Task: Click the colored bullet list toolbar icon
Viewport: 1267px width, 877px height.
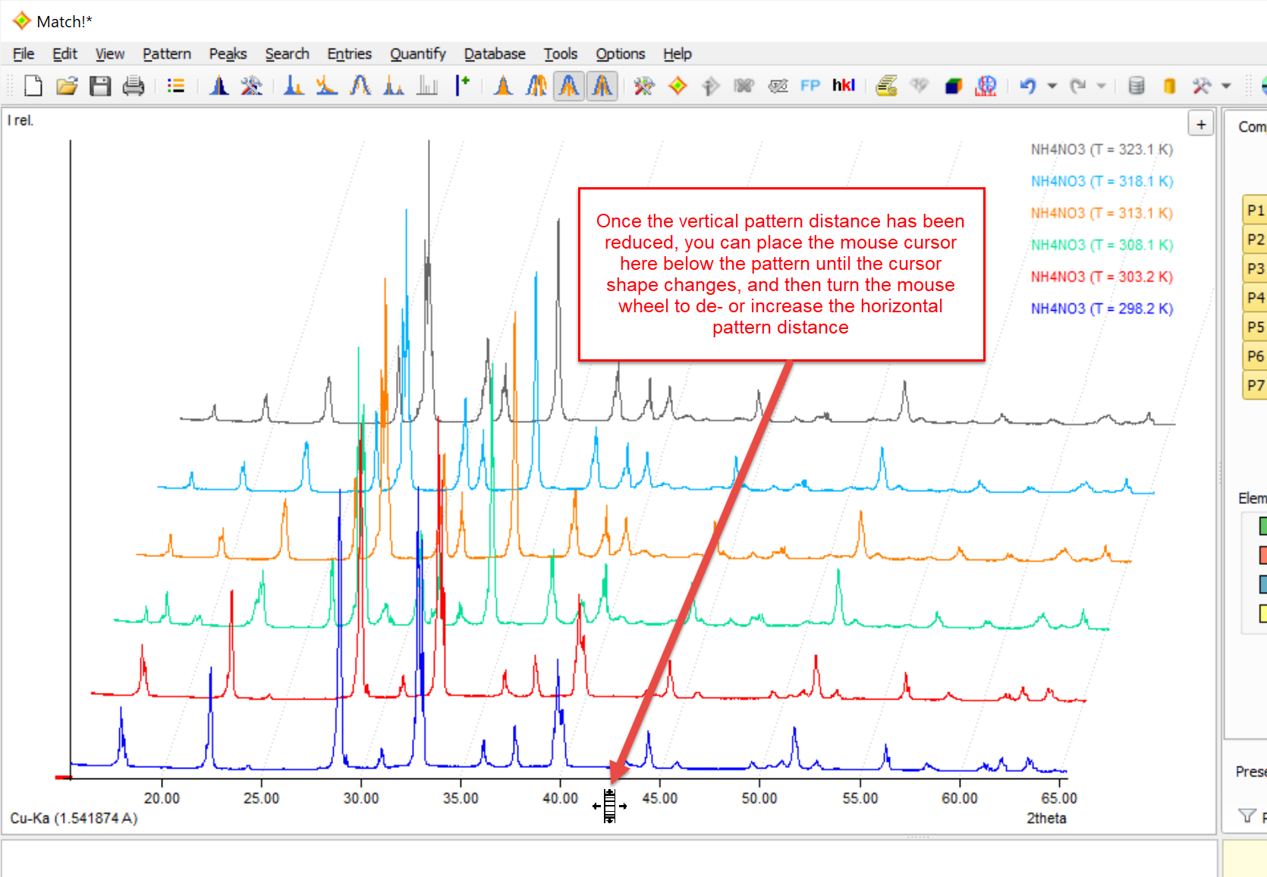Action: pyautogui.click(x=176, y=86)
